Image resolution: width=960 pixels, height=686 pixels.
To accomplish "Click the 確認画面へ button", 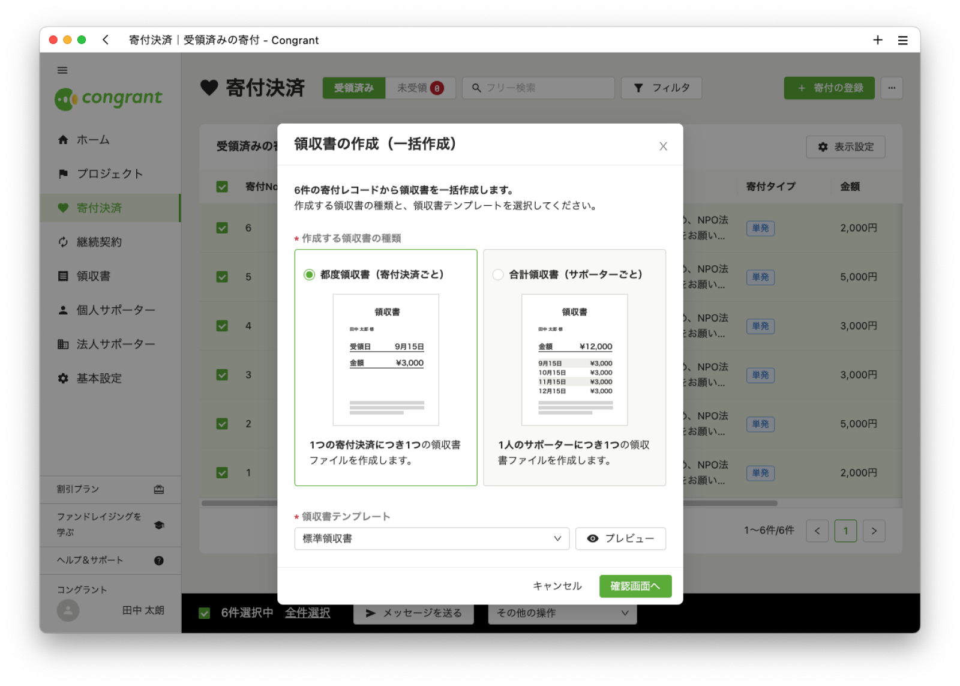I will coord(635,586).
